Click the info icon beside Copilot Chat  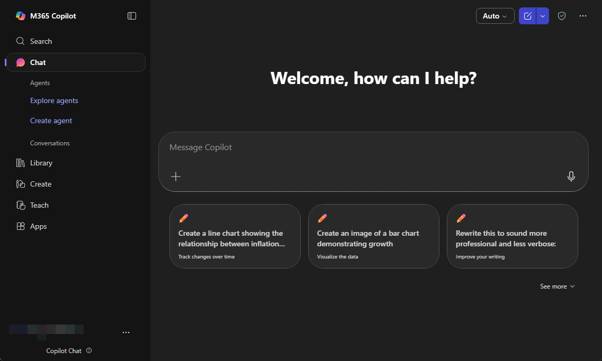(89, 350)
